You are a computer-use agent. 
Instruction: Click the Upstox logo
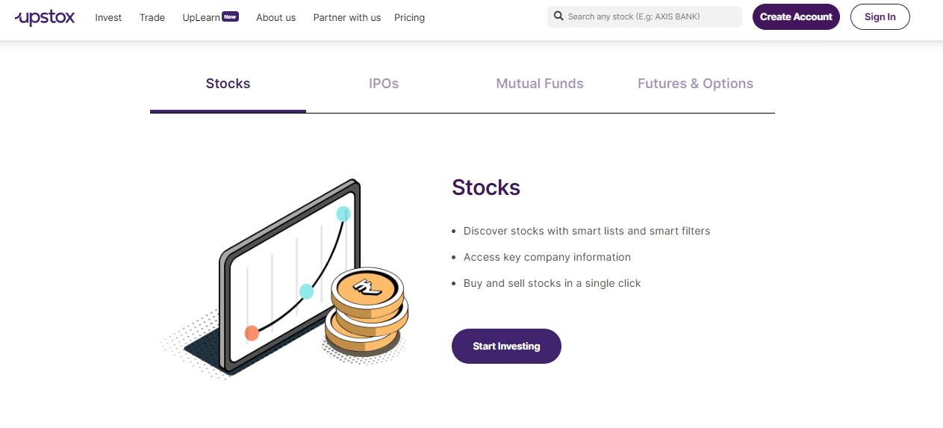point(45,17)
